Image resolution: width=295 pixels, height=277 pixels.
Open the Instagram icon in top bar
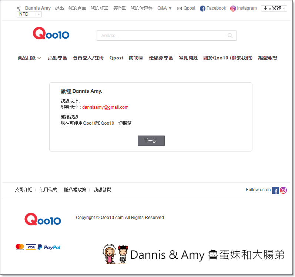pos(233,9)
